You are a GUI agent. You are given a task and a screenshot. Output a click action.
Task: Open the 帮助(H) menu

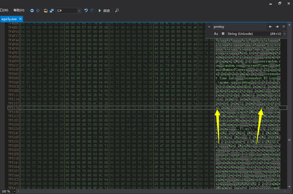click(19, 10)
